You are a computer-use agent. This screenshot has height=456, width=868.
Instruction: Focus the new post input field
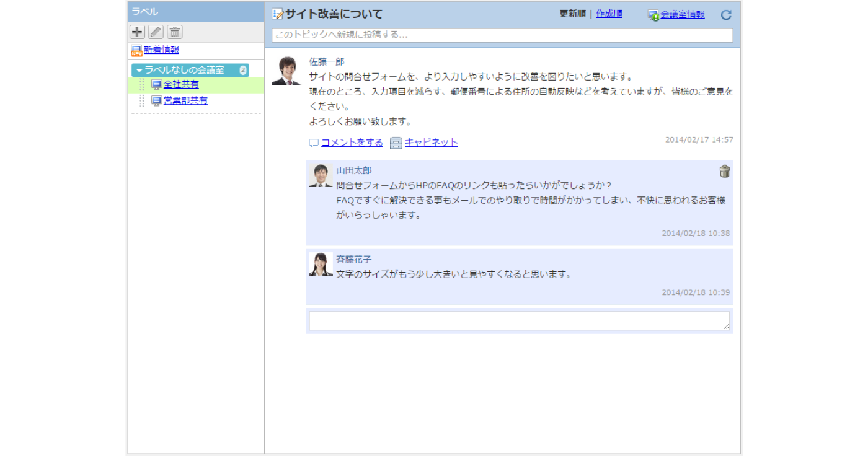click(502, 35)
